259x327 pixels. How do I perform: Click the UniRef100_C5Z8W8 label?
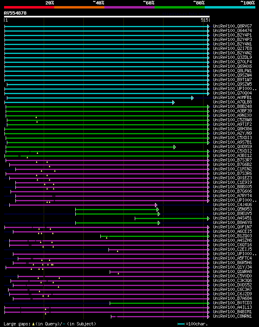(x=232, y=120)
